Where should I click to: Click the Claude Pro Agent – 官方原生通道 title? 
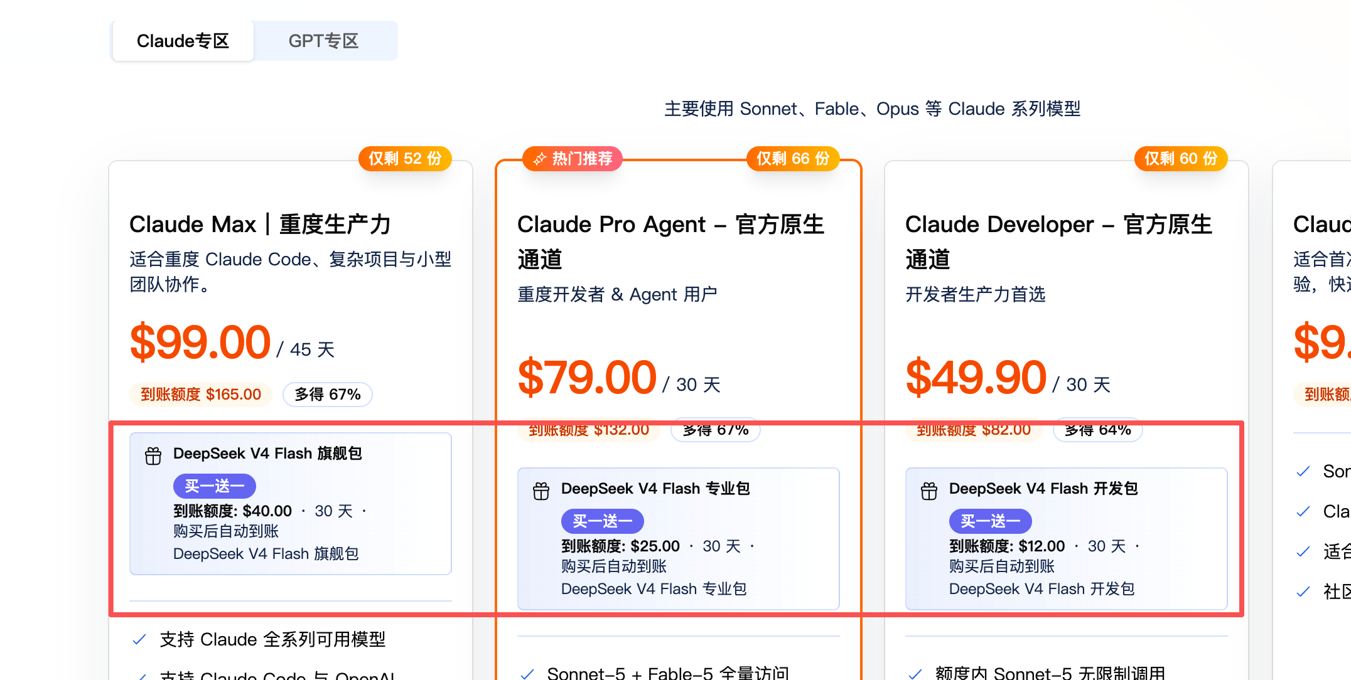[x=670, y=242]
